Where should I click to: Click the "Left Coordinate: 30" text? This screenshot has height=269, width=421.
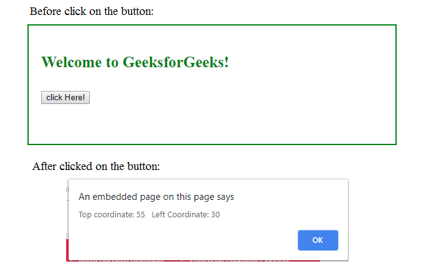pyautogui.click(x=186, y=215)
